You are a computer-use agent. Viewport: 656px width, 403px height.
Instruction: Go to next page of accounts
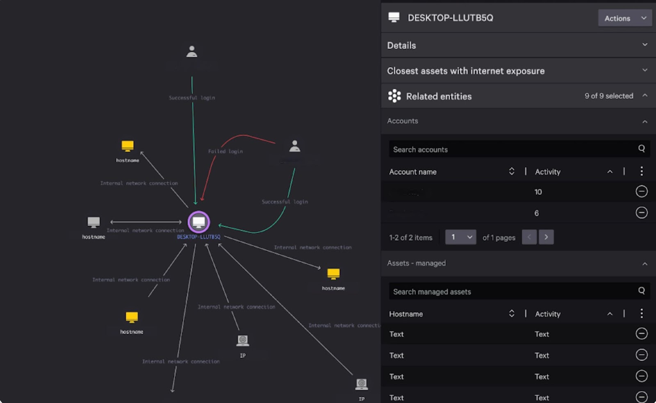pyautogui.click(x=546, y=237)
